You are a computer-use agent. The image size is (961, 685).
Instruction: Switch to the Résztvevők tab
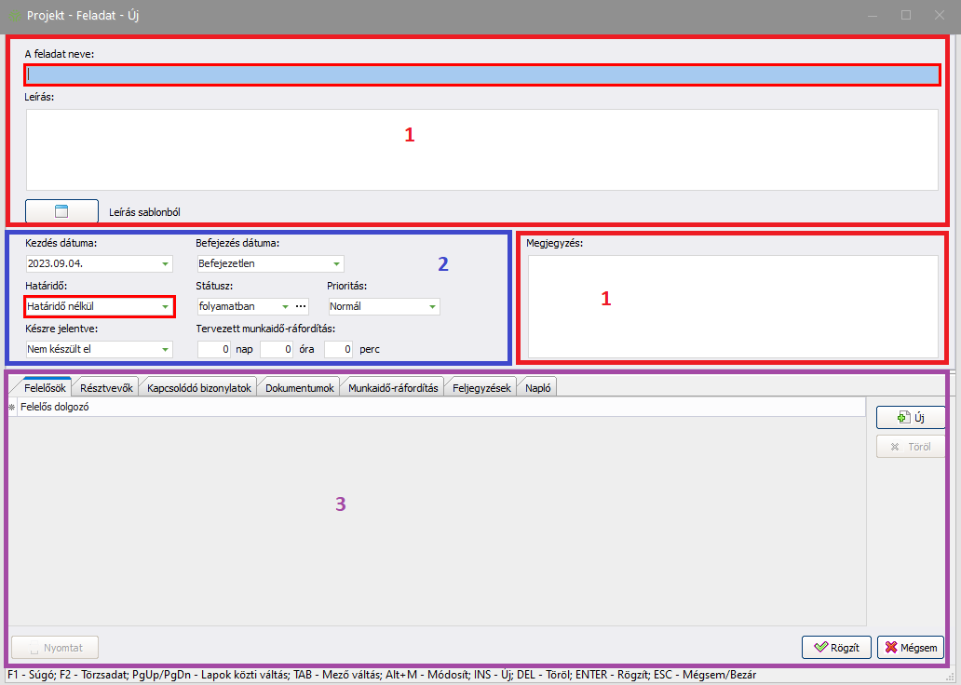[107, 388]
